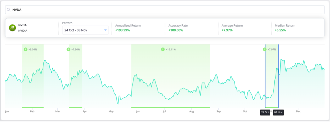The height and width of the screenshot is (122, 330).
Task: Click the up-arrow icon at the 24 Oct line
Action: click(x=265, y=49)
